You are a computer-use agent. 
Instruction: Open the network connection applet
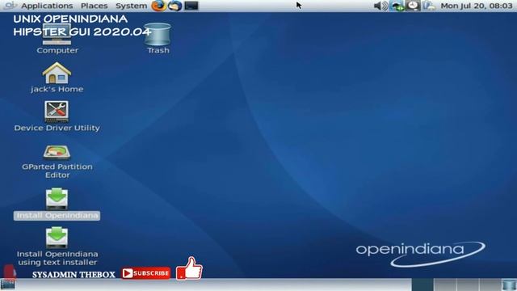(397, 6)
